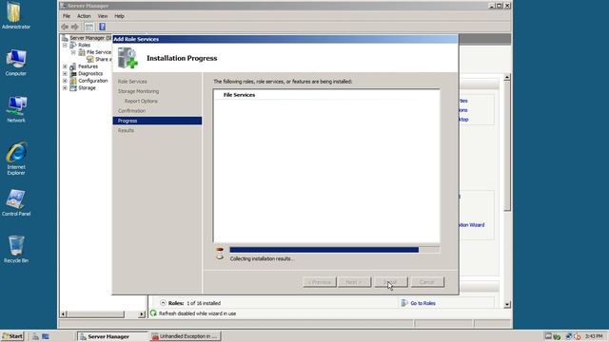609x342 pixels.
Task: Click the refresh icon in status line
Action: (153, 313)
